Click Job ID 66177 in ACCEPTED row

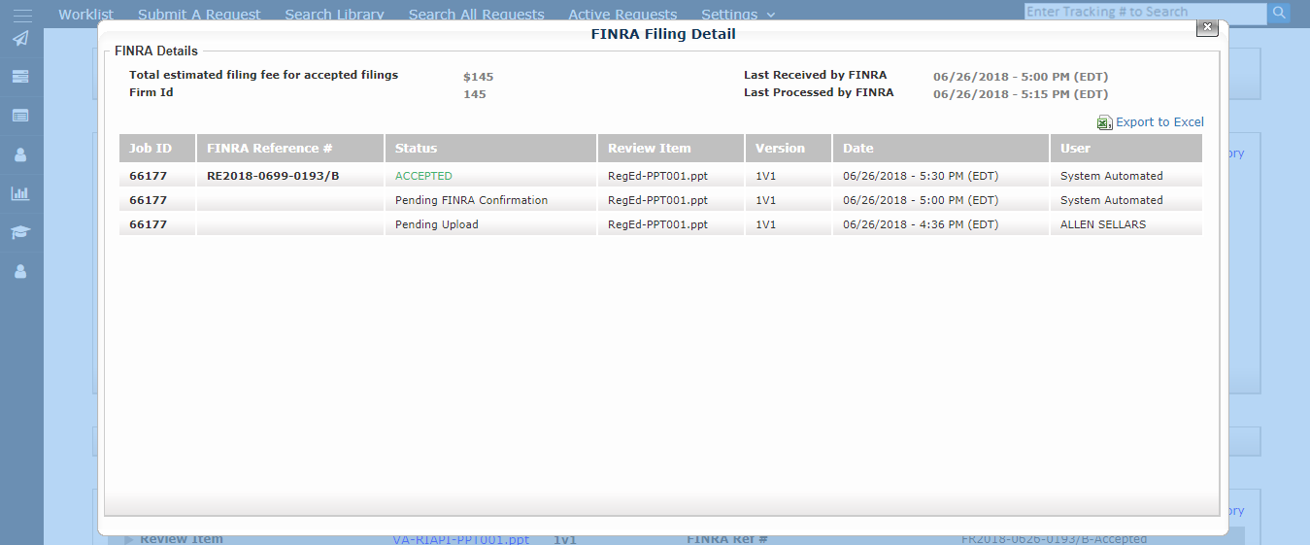pyautogui.click(x=149, y=176)
